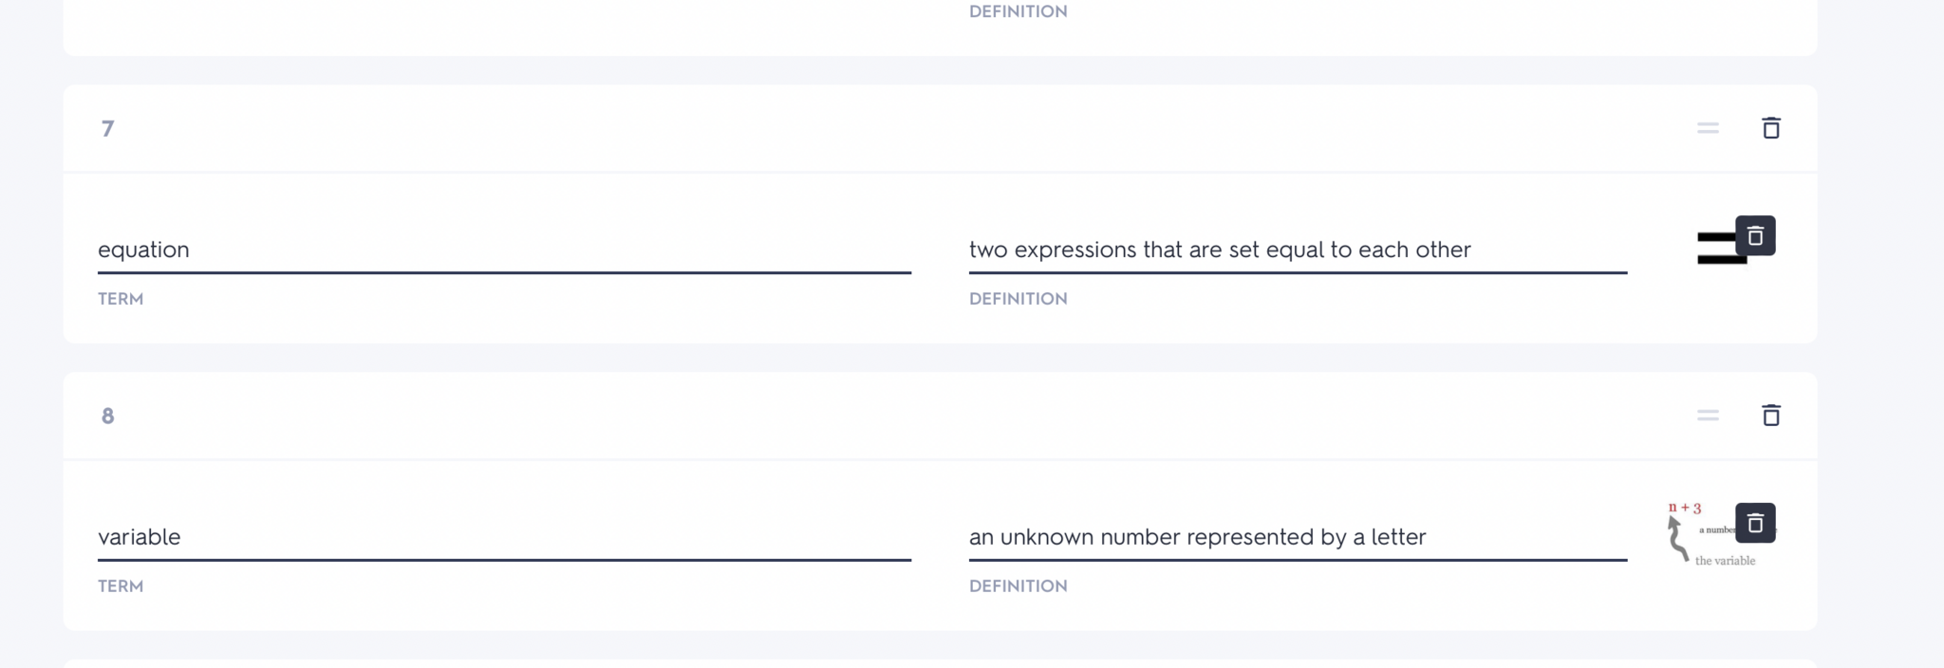Remove the image from the variable card

pyautogui.click(x=1755, y=523)
